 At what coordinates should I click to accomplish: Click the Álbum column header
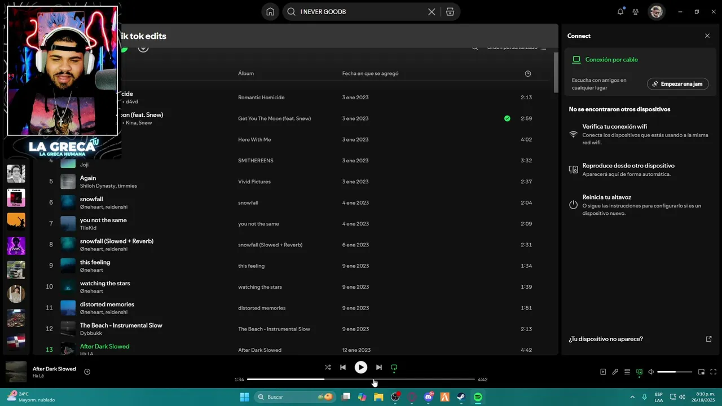click(246, 73)
